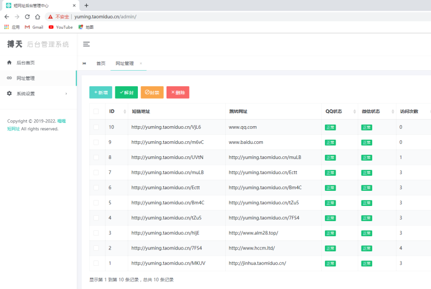Sort by 微信状态 column arrows

pyautogui.click(x=393, y=112)
